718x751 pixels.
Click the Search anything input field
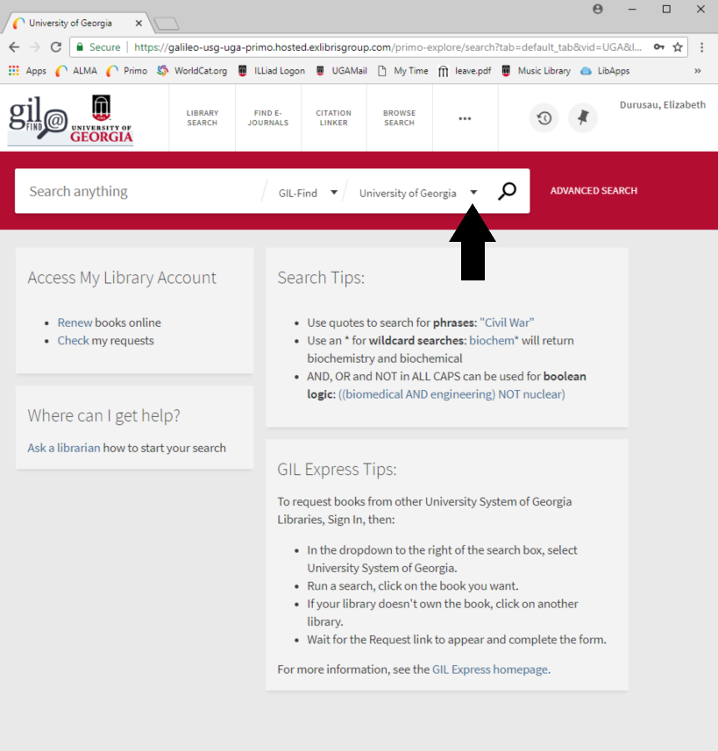pyautogui.click(x=140, y=192)
